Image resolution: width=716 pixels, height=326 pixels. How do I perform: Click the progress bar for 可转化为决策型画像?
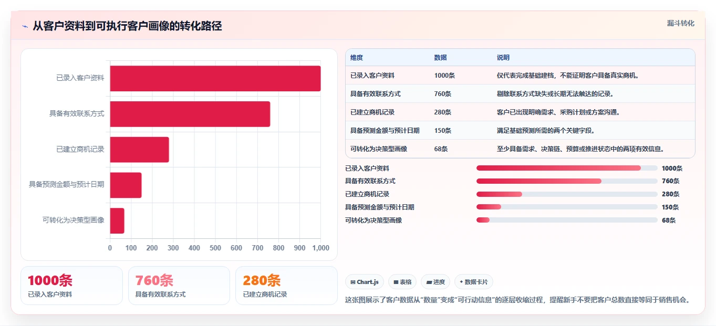point(567,220)
